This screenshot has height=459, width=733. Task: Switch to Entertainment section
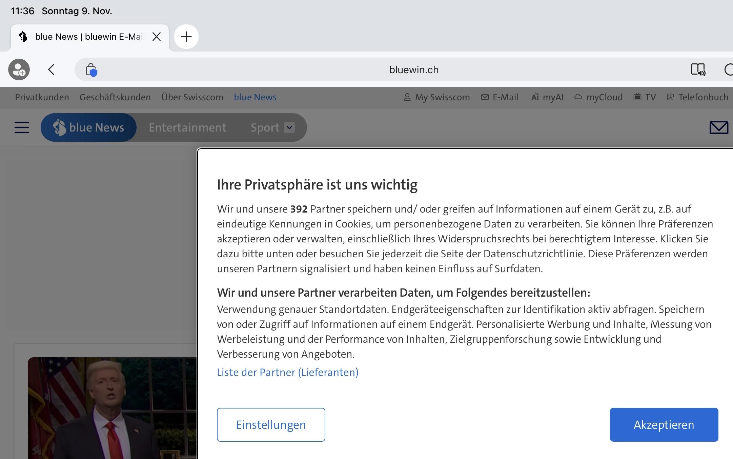click(x=187, y=127)
